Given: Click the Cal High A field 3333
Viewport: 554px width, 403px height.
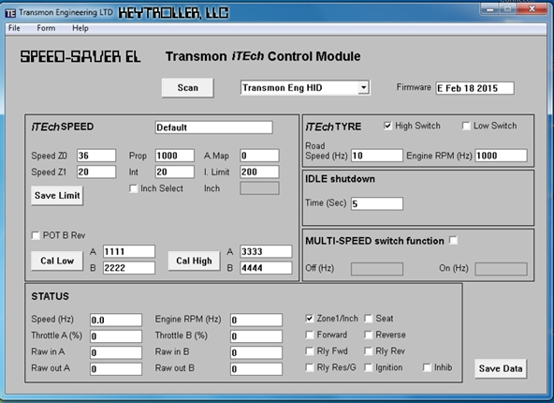Looking at the screenshot, I should pos(266,251).
